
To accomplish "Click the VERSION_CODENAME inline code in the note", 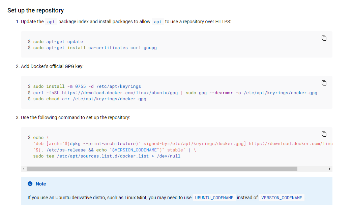I will [282, 198].
